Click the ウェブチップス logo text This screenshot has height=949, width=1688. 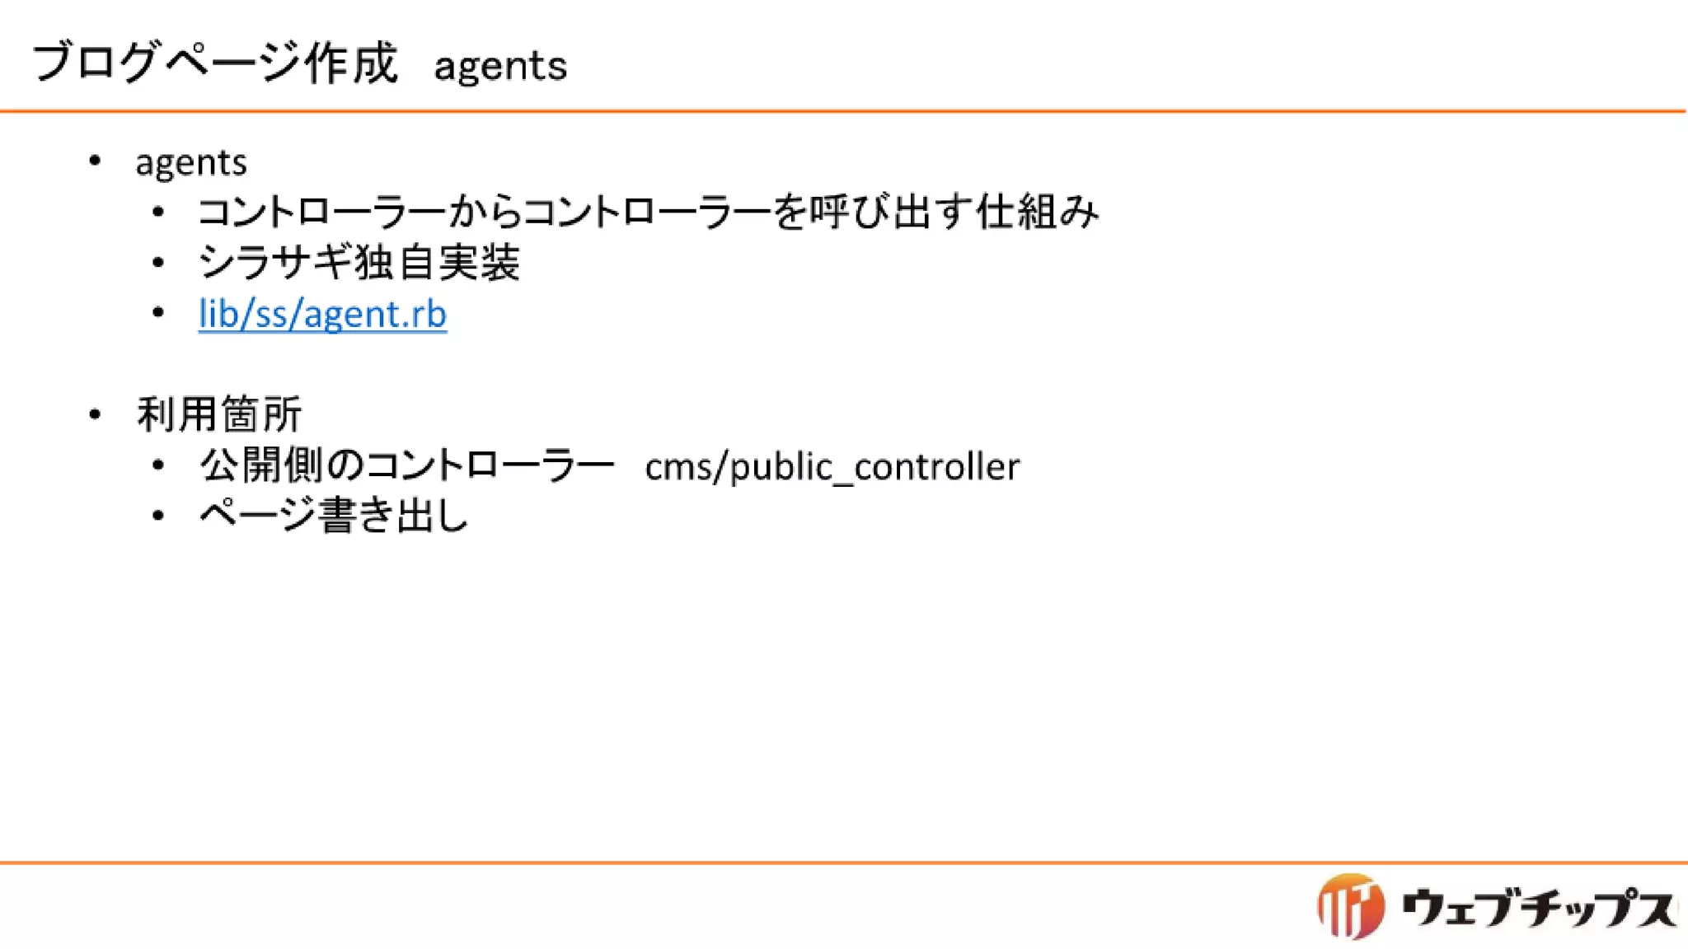[x=1538, y=907]
